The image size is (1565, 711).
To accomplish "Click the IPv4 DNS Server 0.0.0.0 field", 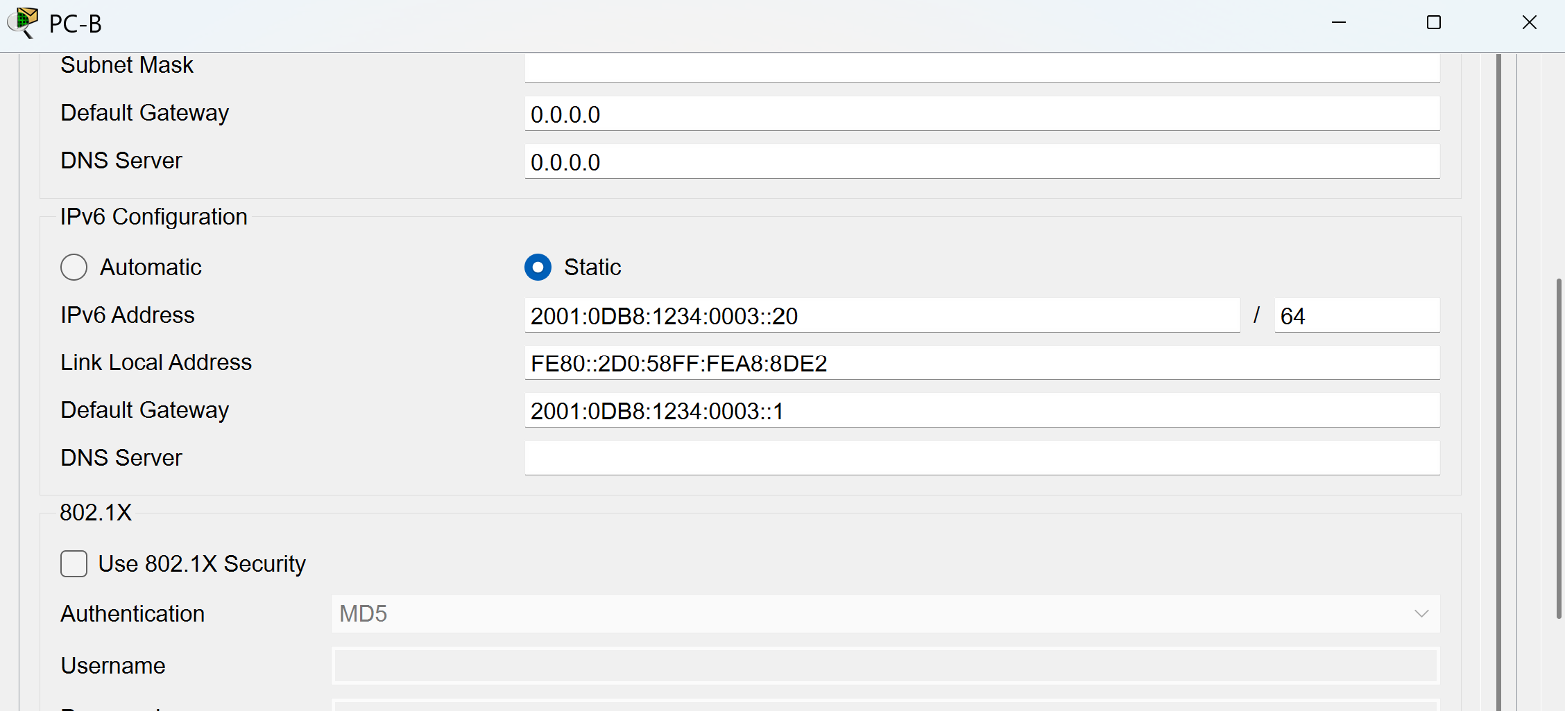I will coord(982,162).
